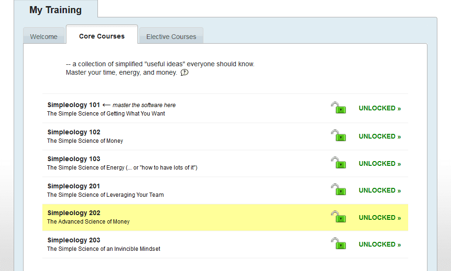The width and height of the screenshot is (451, 271).
Task: Click 'The Simple Science of Getting What You Want'
Action: pyautogui.click(x=106, y=113)
